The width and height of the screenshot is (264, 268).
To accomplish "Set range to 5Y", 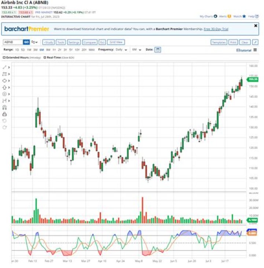I will click(71, 50).
